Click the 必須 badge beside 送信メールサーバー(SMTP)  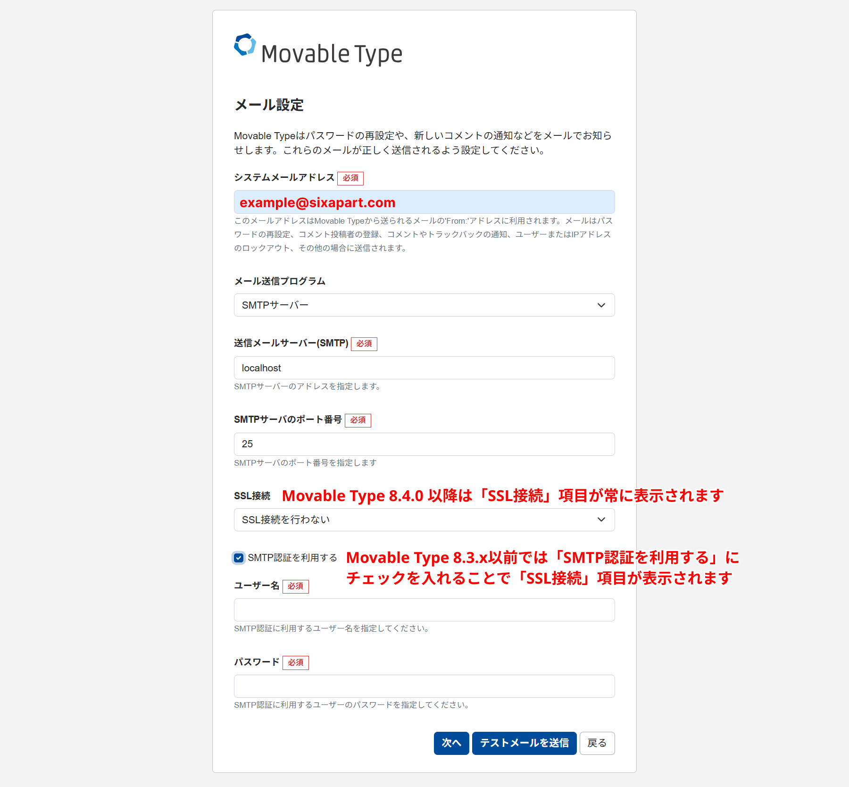coord(364,344)
